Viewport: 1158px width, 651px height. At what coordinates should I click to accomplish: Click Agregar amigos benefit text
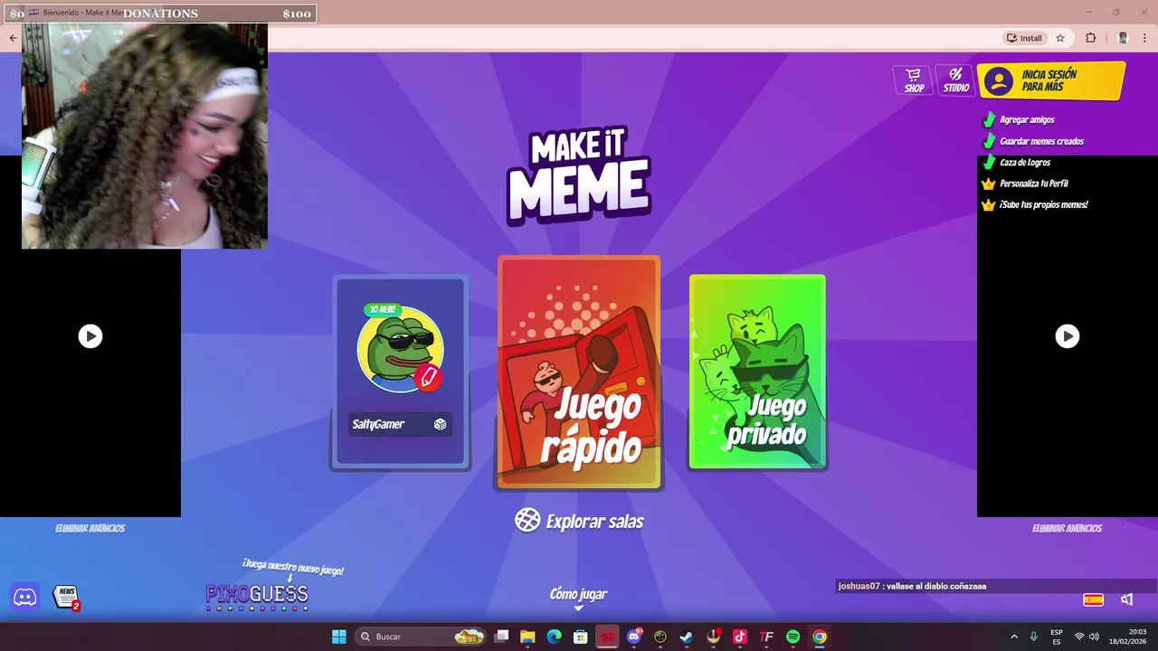click(x=1027, y=119)
